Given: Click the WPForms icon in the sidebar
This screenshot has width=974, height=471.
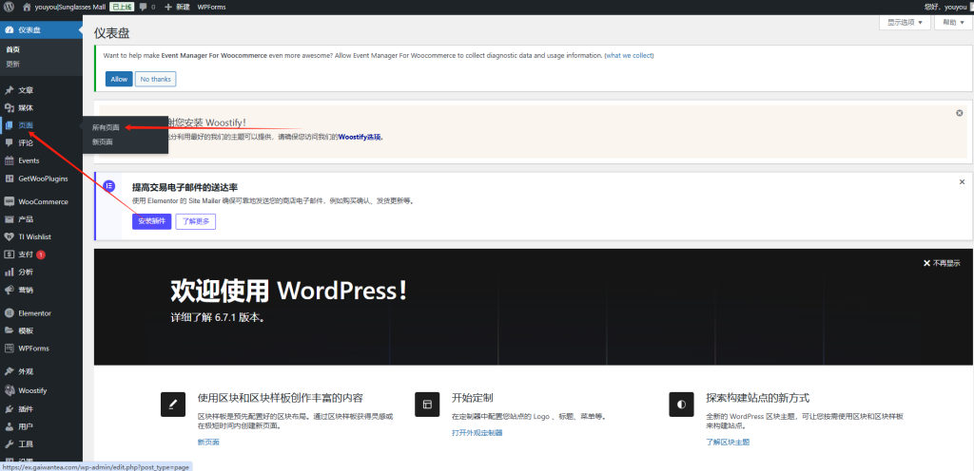Looking at the screenshot, I should click(x=9, y=349).
